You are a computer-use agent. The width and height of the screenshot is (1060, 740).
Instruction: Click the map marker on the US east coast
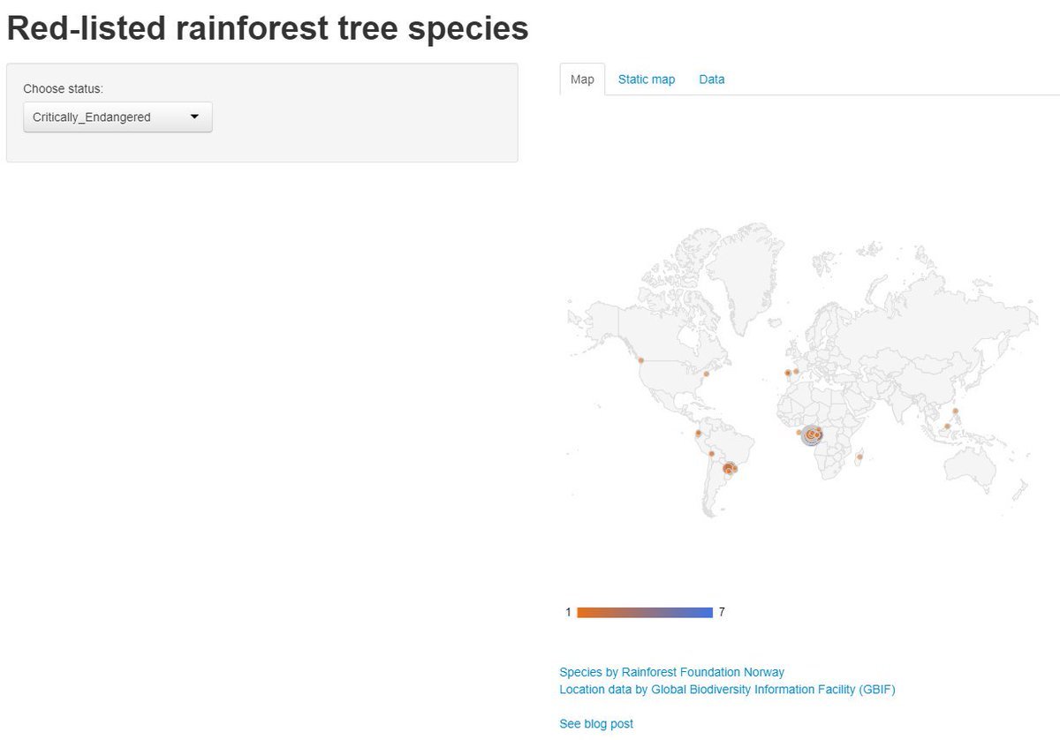pos(706,374)
